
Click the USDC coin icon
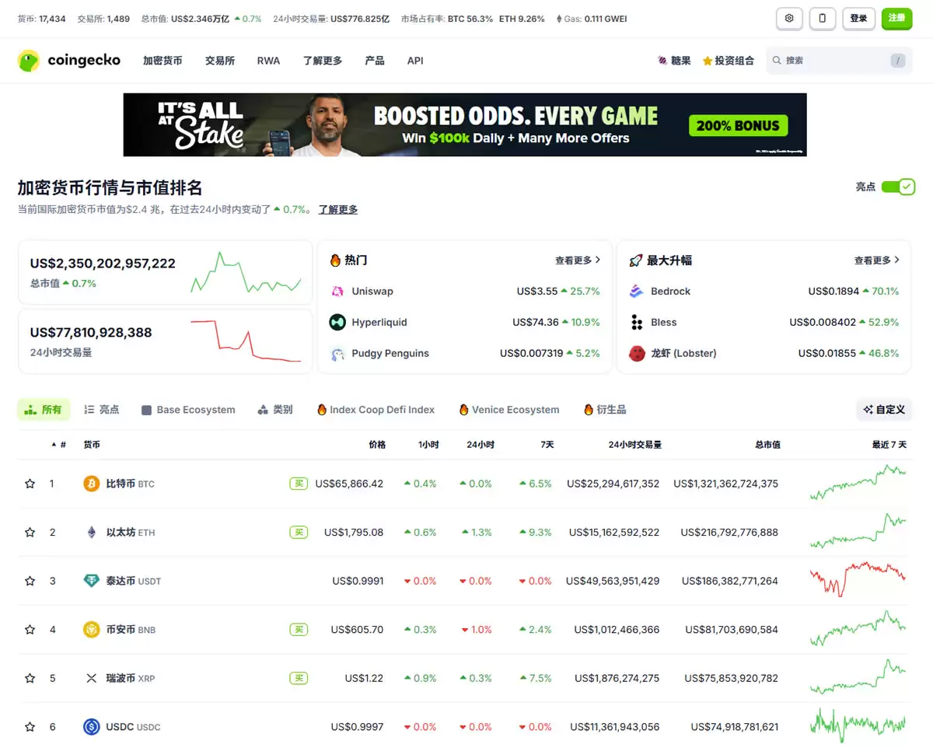click(x=92, y=727)
